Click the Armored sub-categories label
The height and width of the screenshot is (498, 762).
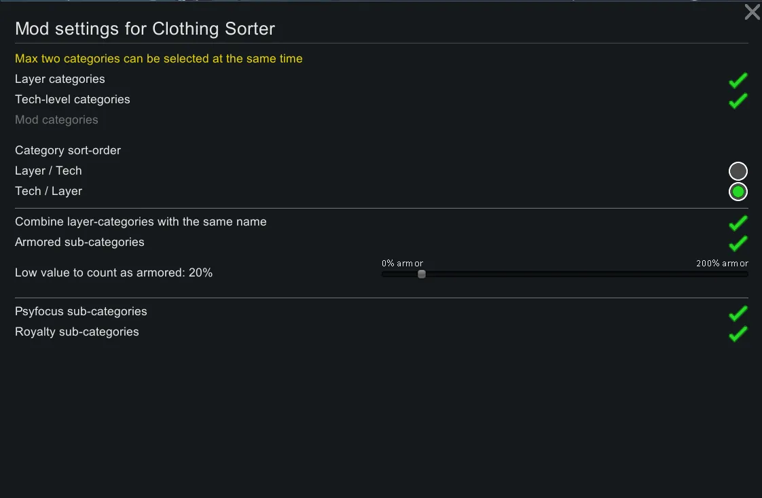click(x=79, y=243)
